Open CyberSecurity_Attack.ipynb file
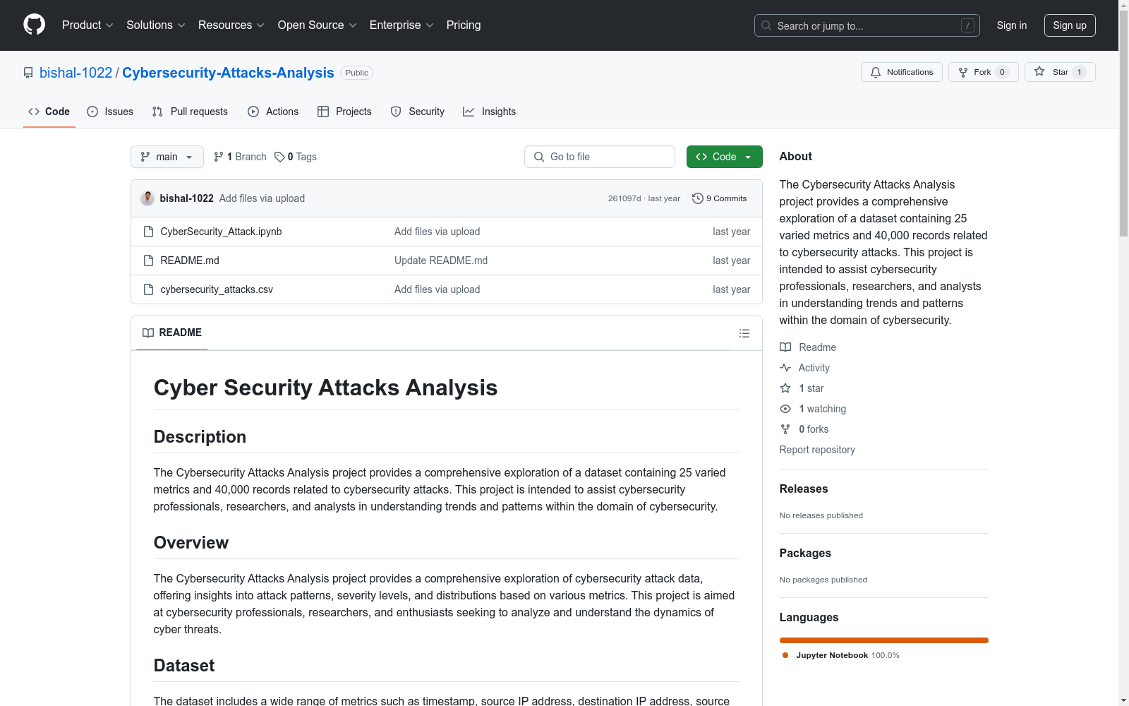Image resolution: width=1129 pixels, height=706 pixels. (221, 232)
